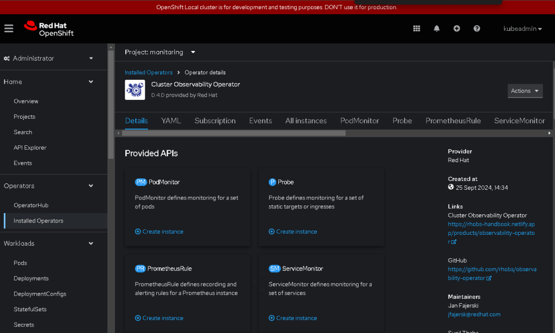Viewport: 555px width, 333px height.
Task: Open the hamburger navigation menu
Action: pyautogui.click(x=9, y=28)
